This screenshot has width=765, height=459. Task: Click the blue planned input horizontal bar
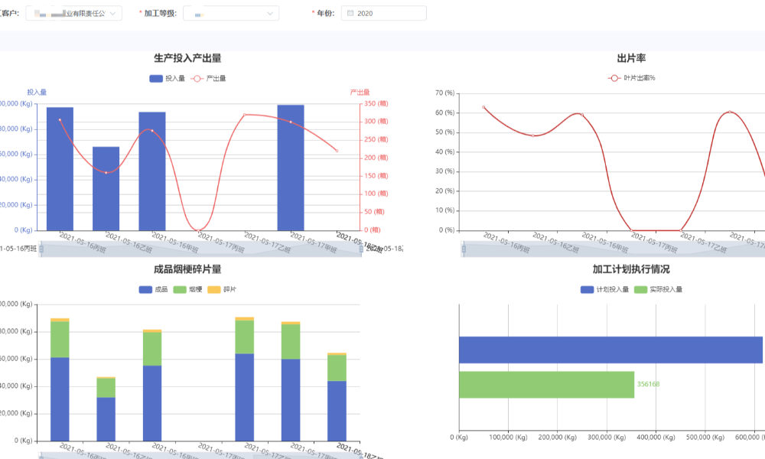pyautogui.click(x=610, y=350)
